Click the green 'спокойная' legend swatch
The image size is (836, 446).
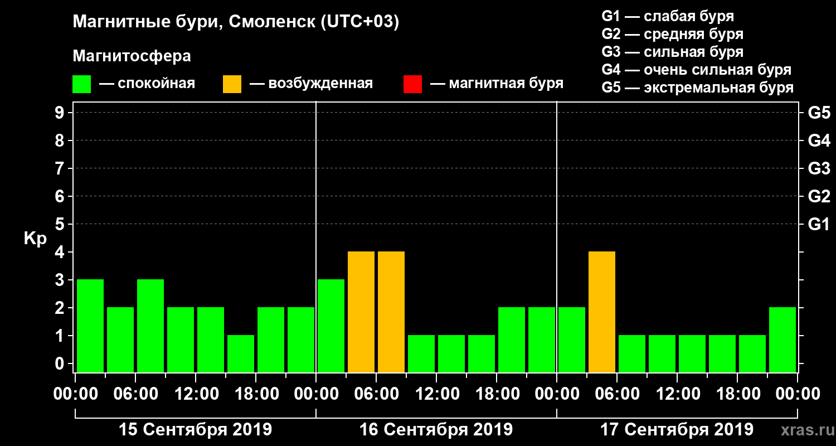82,84
